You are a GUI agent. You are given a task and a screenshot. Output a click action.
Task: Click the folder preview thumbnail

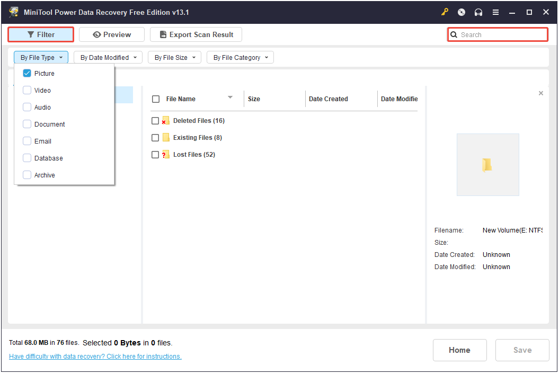click(487, 165)
